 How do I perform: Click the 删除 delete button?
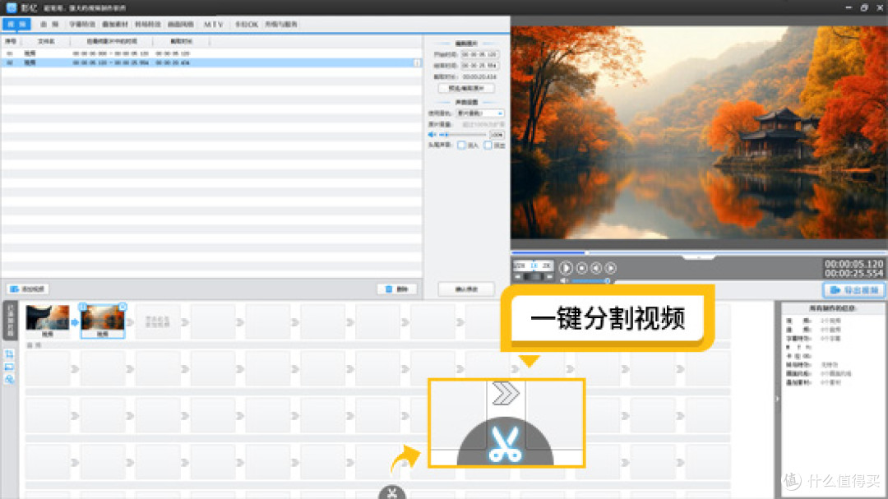pos(398,289)
